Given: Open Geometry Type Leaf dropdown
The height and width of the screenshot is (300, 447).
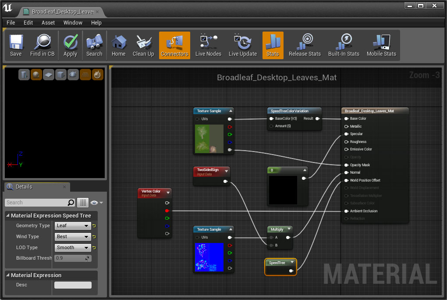Looking at the screenshot, I should (x=73, y=225).
